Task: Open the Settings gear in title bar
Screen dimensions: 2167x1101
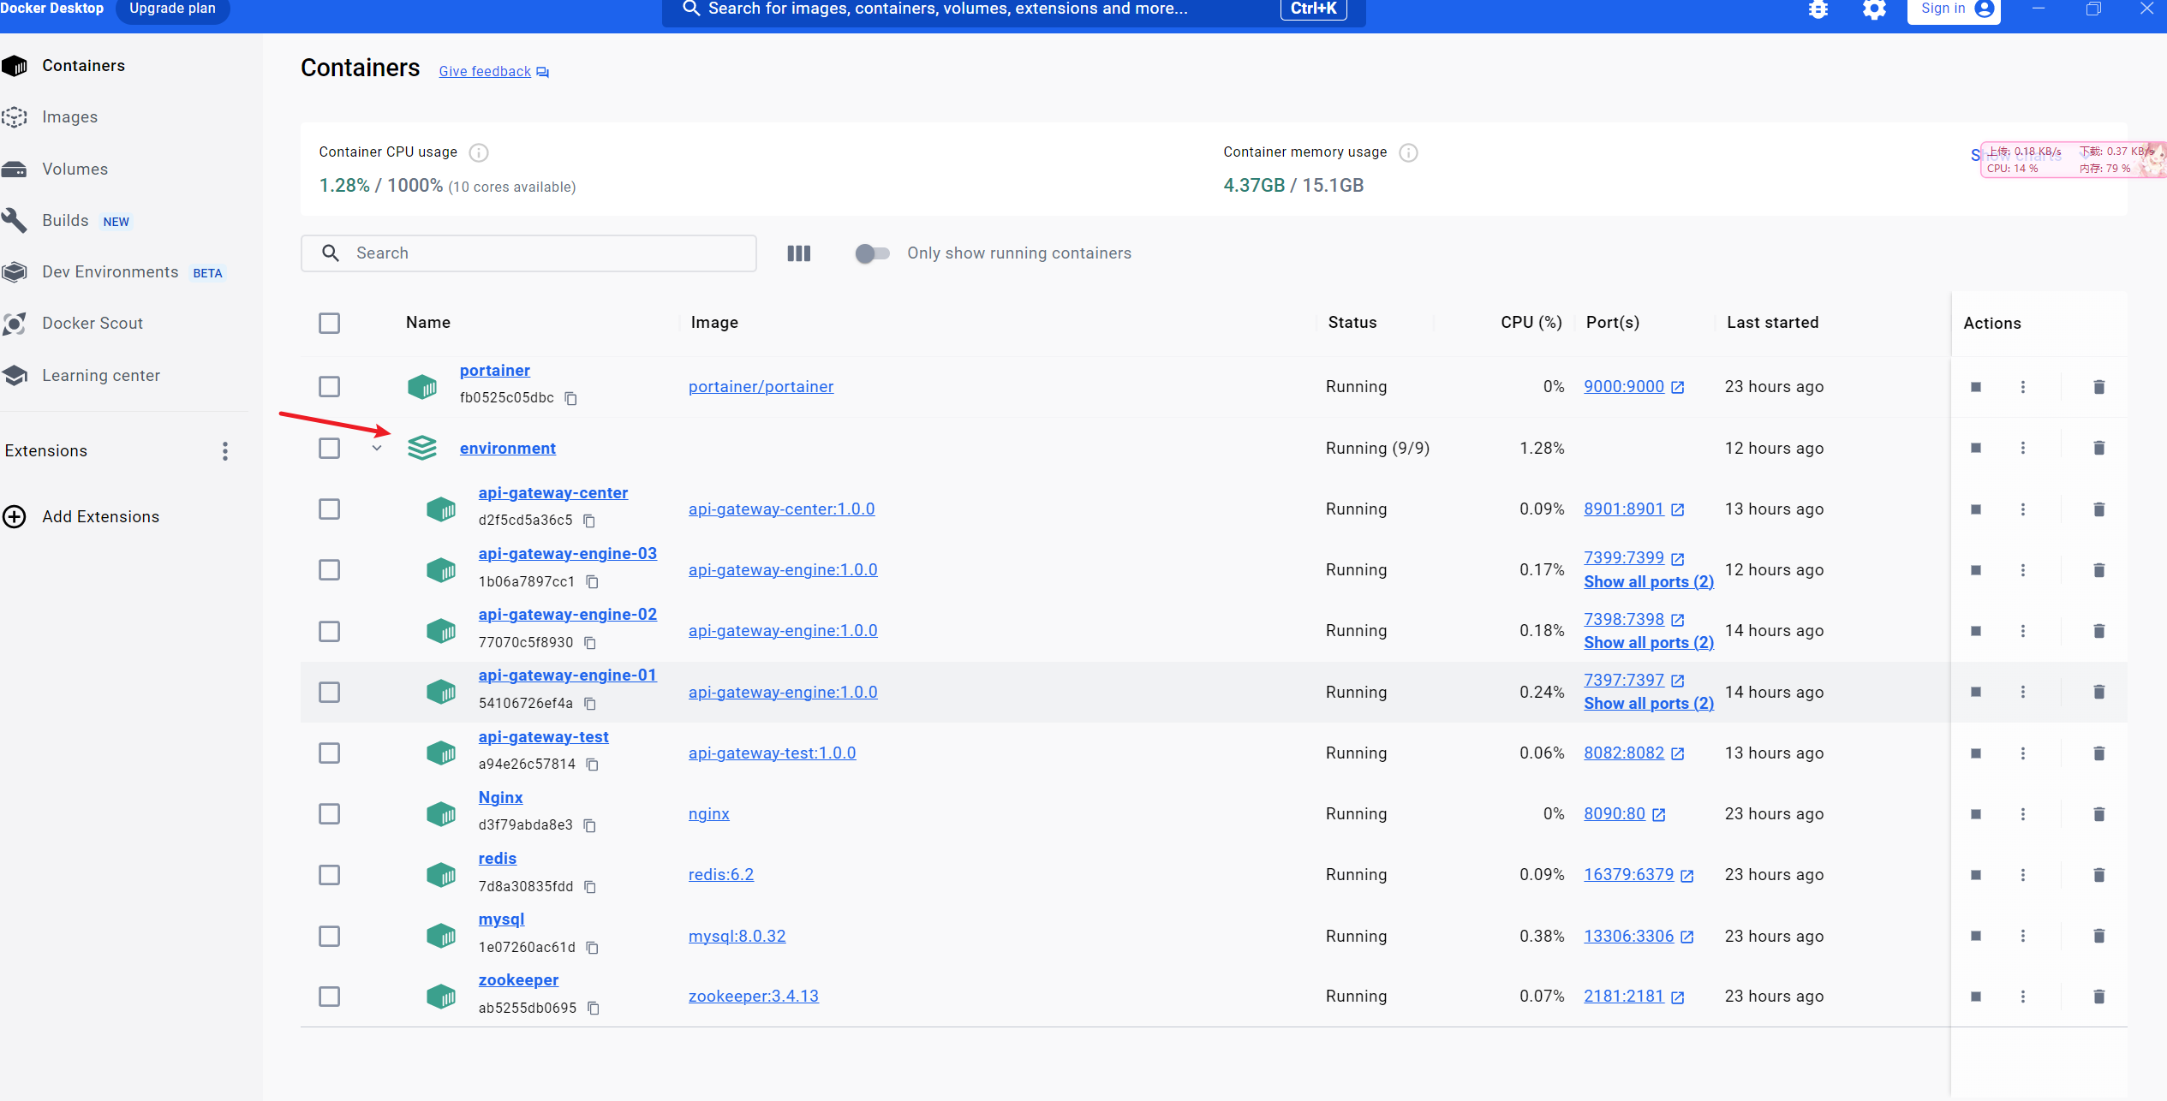Action: (x=1874, y=10)
